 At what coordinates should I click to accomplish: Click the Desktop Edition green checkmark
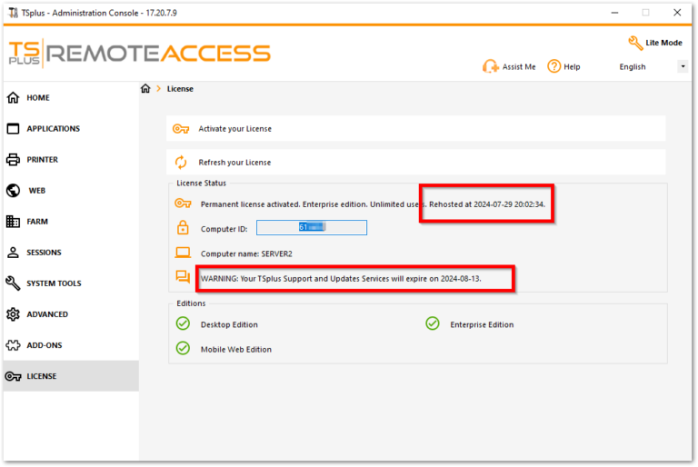[183, 324]
